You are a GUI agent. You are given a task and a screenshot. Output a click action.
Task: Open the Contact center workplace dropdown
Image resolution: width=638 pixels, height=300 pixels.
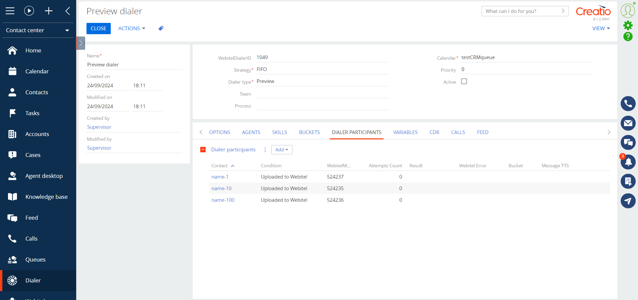[x=38, y=30]
